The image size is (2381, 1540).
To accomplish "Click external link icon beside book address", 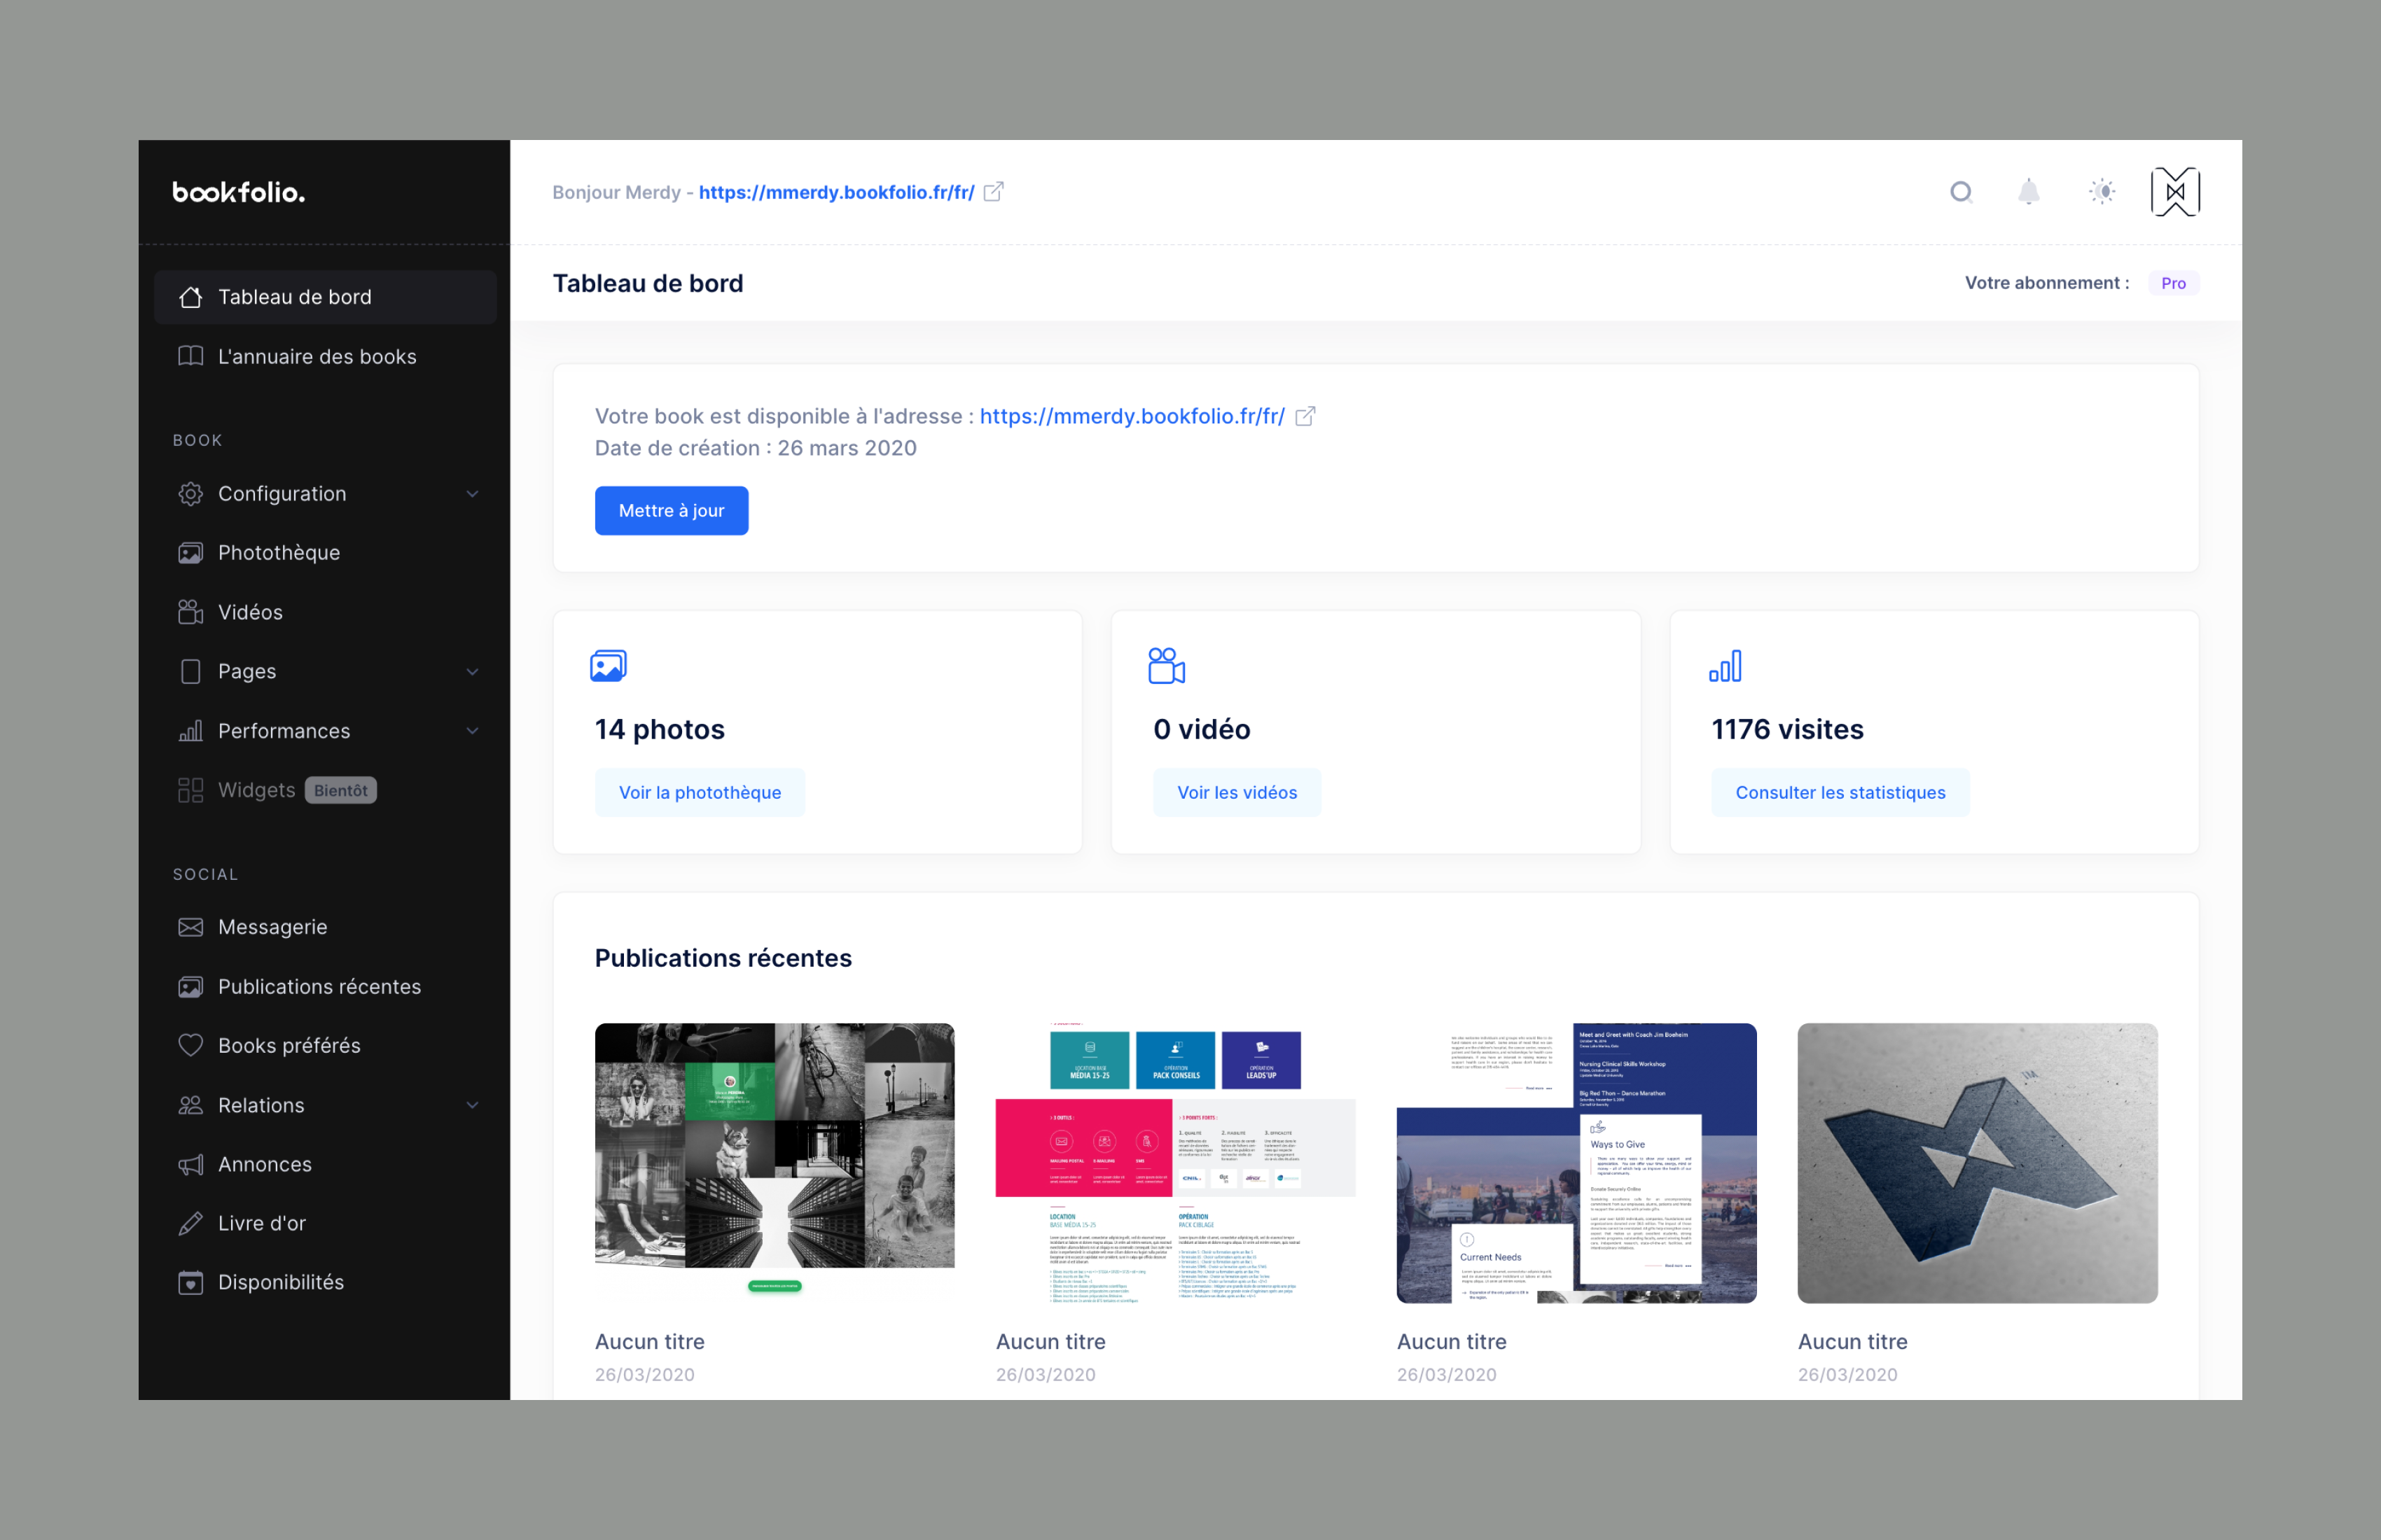I will pos(1305,416).
